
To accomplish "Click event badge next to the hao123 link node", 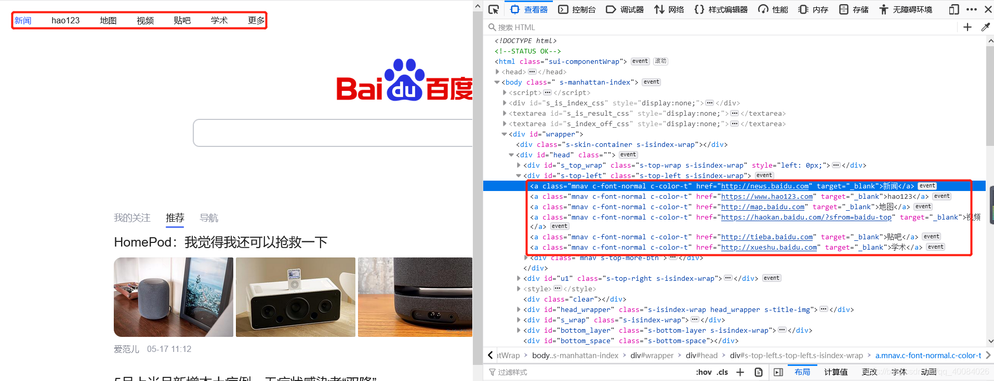I will (x=942, y=196).
